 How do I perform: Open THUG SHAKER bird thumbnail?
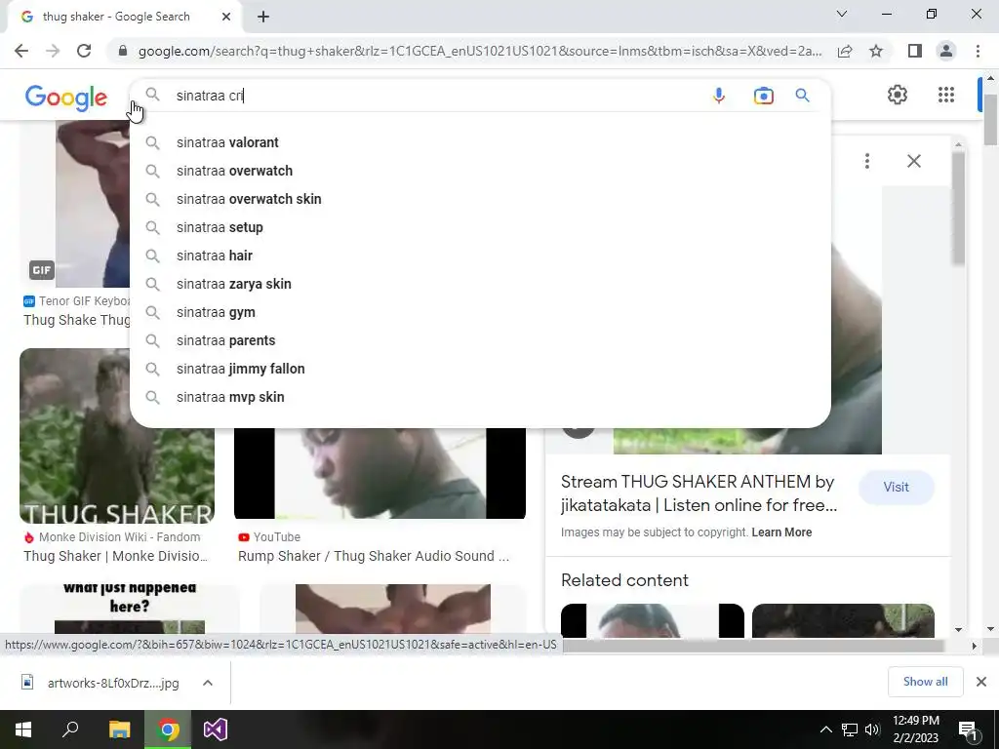[117, 436]
